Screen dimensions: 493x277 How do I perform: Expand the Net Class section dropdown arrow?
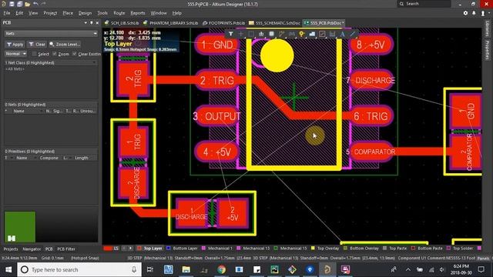(94, 63)
